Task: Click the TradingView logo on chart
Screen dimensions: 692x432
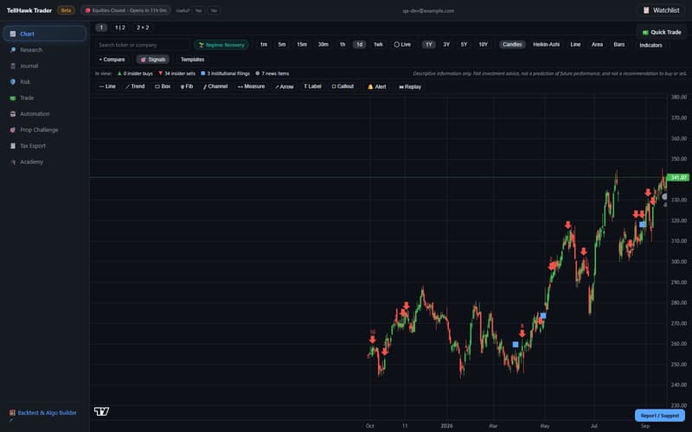Action: 101,411
